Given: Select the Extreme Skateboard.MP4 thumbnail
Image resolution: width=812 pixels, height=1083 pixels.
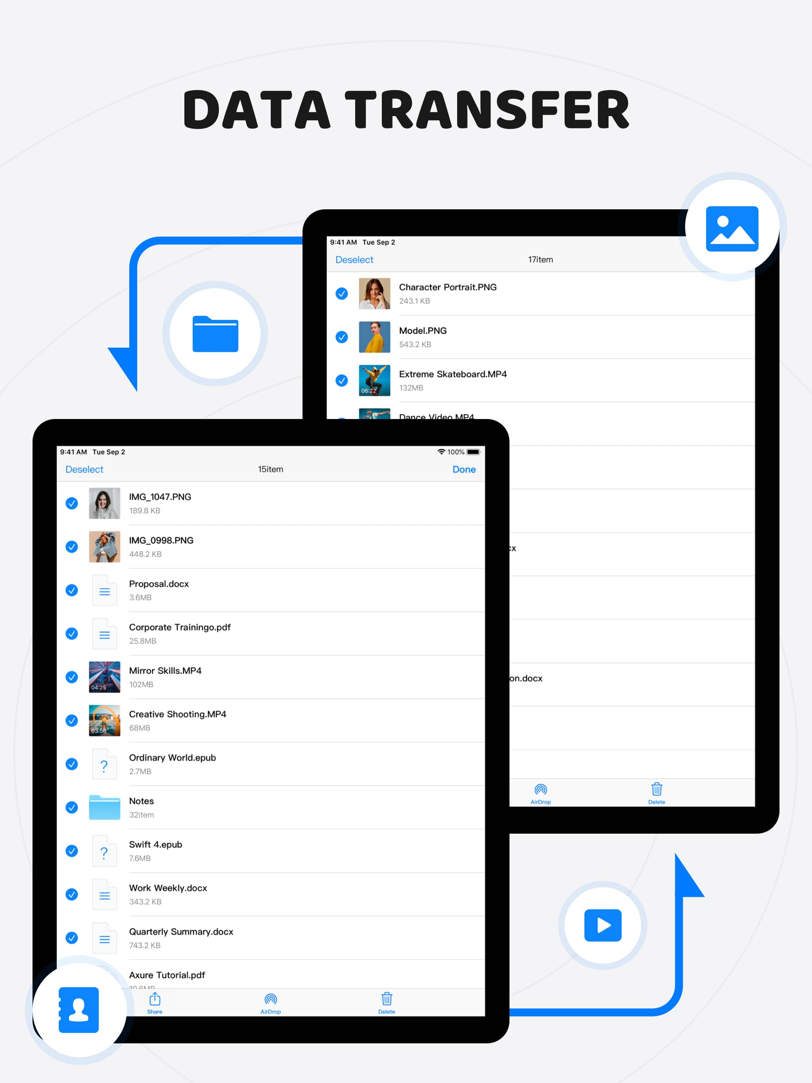Looking at the screenshot, I should point(374,380).
